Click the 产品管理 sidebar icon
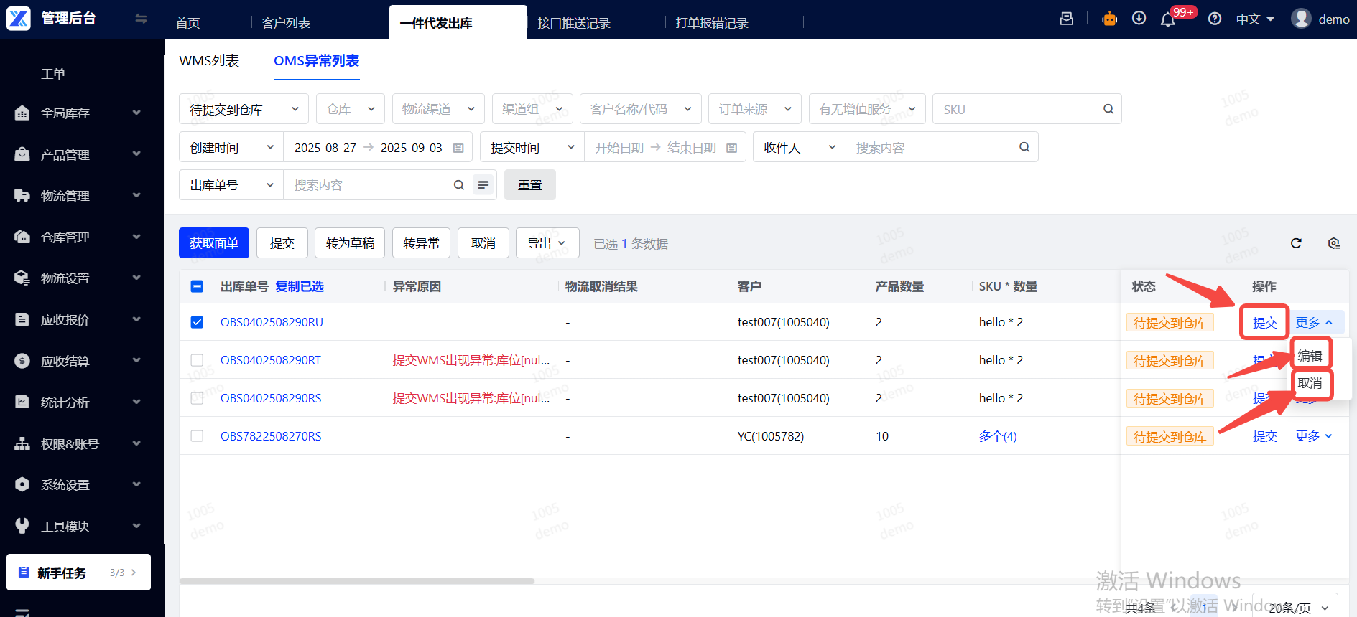 [x=22, y=154]
